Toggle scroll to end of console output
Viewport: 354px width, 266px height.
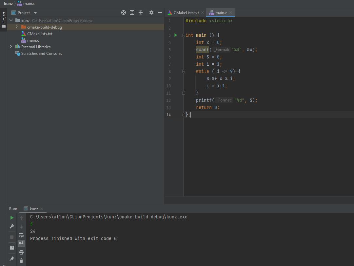[x=21, y=244]
